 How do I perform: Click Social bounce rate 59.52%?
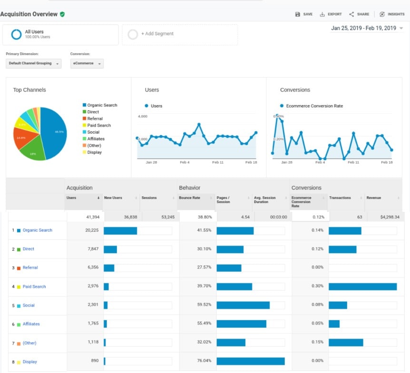click(x=204, y=305)
